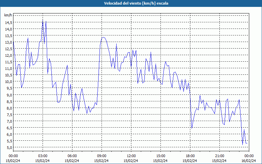Click the chart title 'Velocidad del viento [km/h] escala'
This screenshot has width=262, height=164.
point(136,3)
